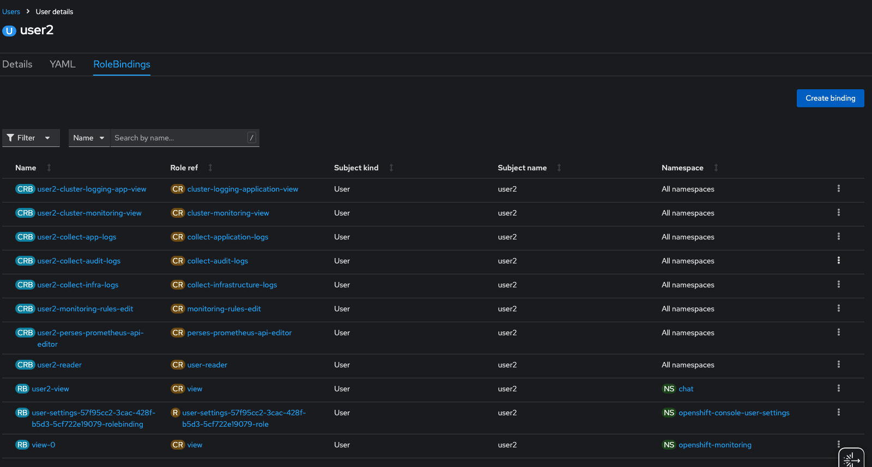
Task: Open actions menu for user2-collect-audit-logs row
Action: coord(838,261)
